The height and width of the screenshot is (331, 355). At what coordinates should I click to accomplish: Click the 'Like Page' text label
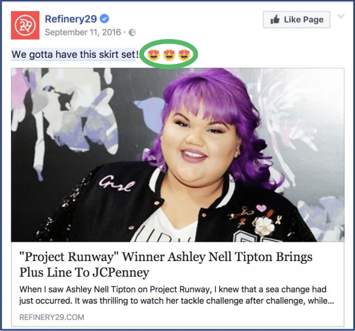click(304, 20)
